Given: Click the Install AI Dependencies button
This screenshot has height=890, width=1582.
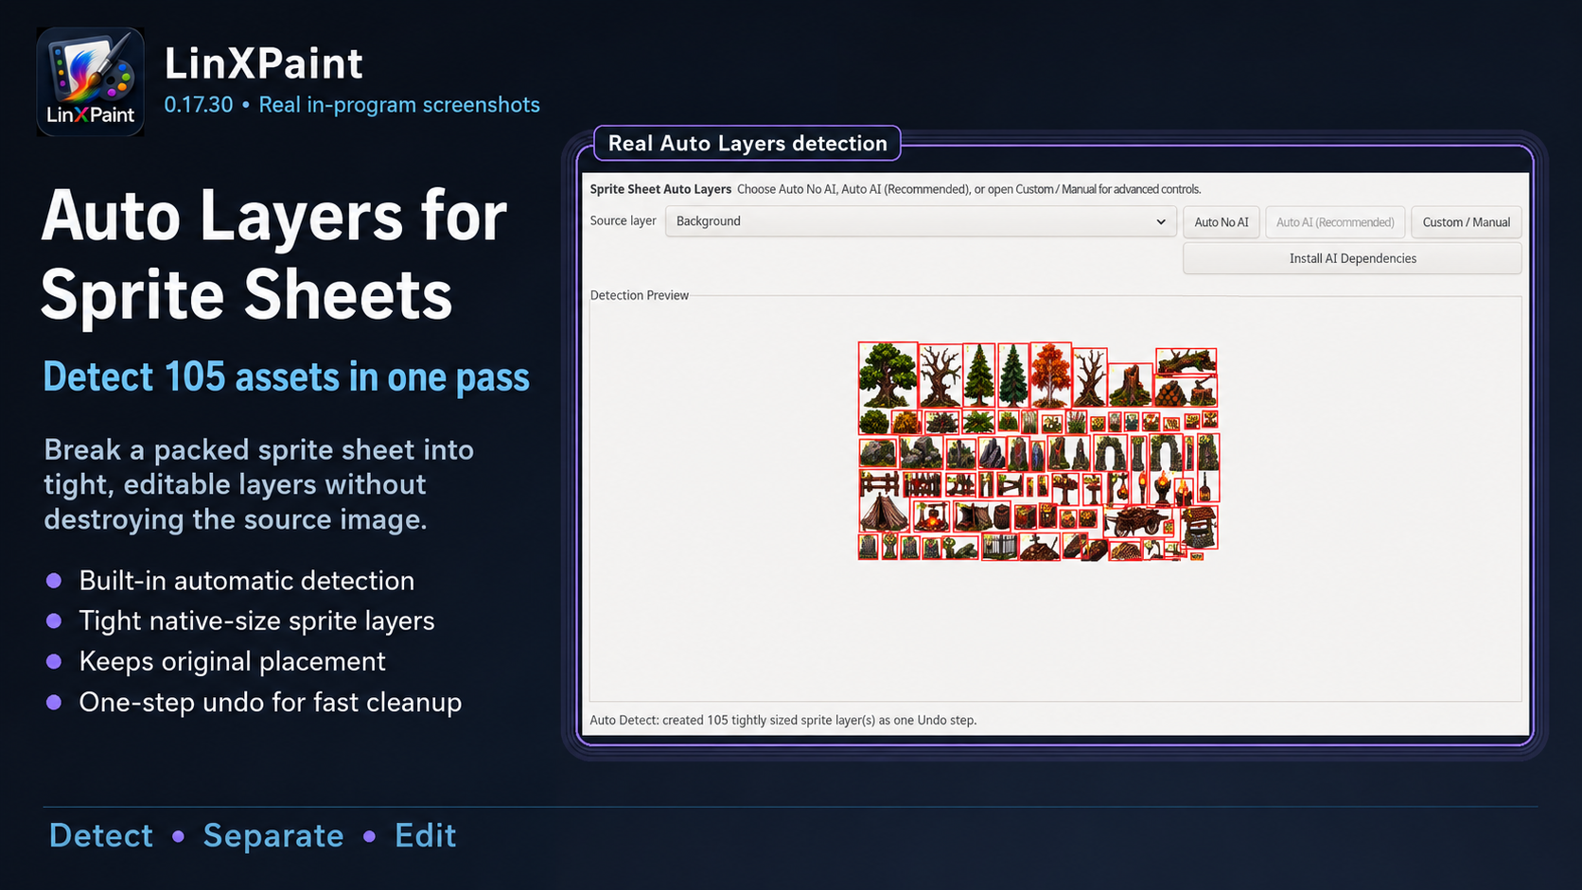Looking at the screenshot, I should [x=1352, y=258].
